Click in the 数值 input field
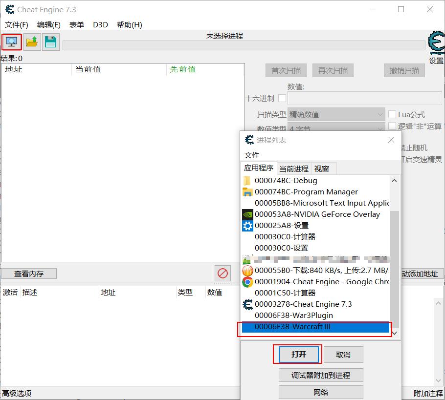Image resolution: width=445 pixels, height=400 pixels. [x=365, y=98]
